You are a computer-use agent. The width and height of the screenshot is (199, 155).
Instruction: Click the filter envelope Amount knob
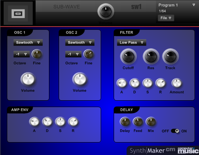pyautogui.click(x=177, y=83)
